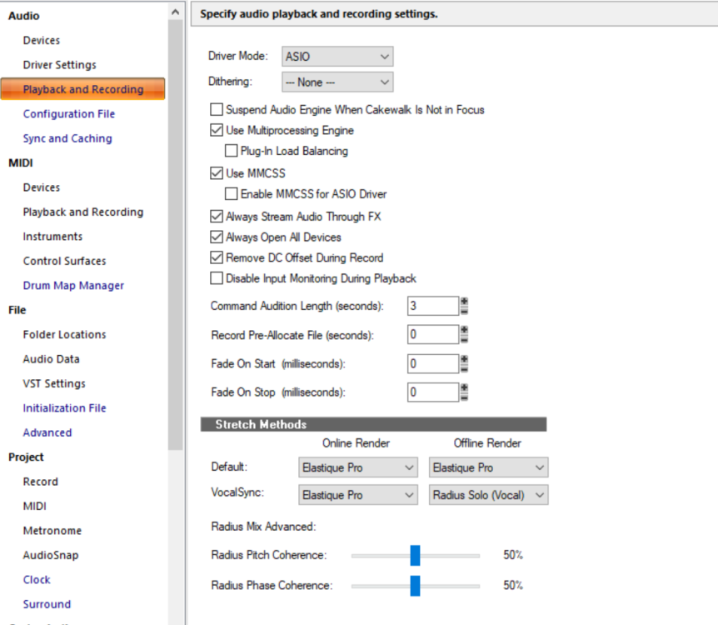Toggle Enable MMCSS for ASIO Driver

(232, 194)
